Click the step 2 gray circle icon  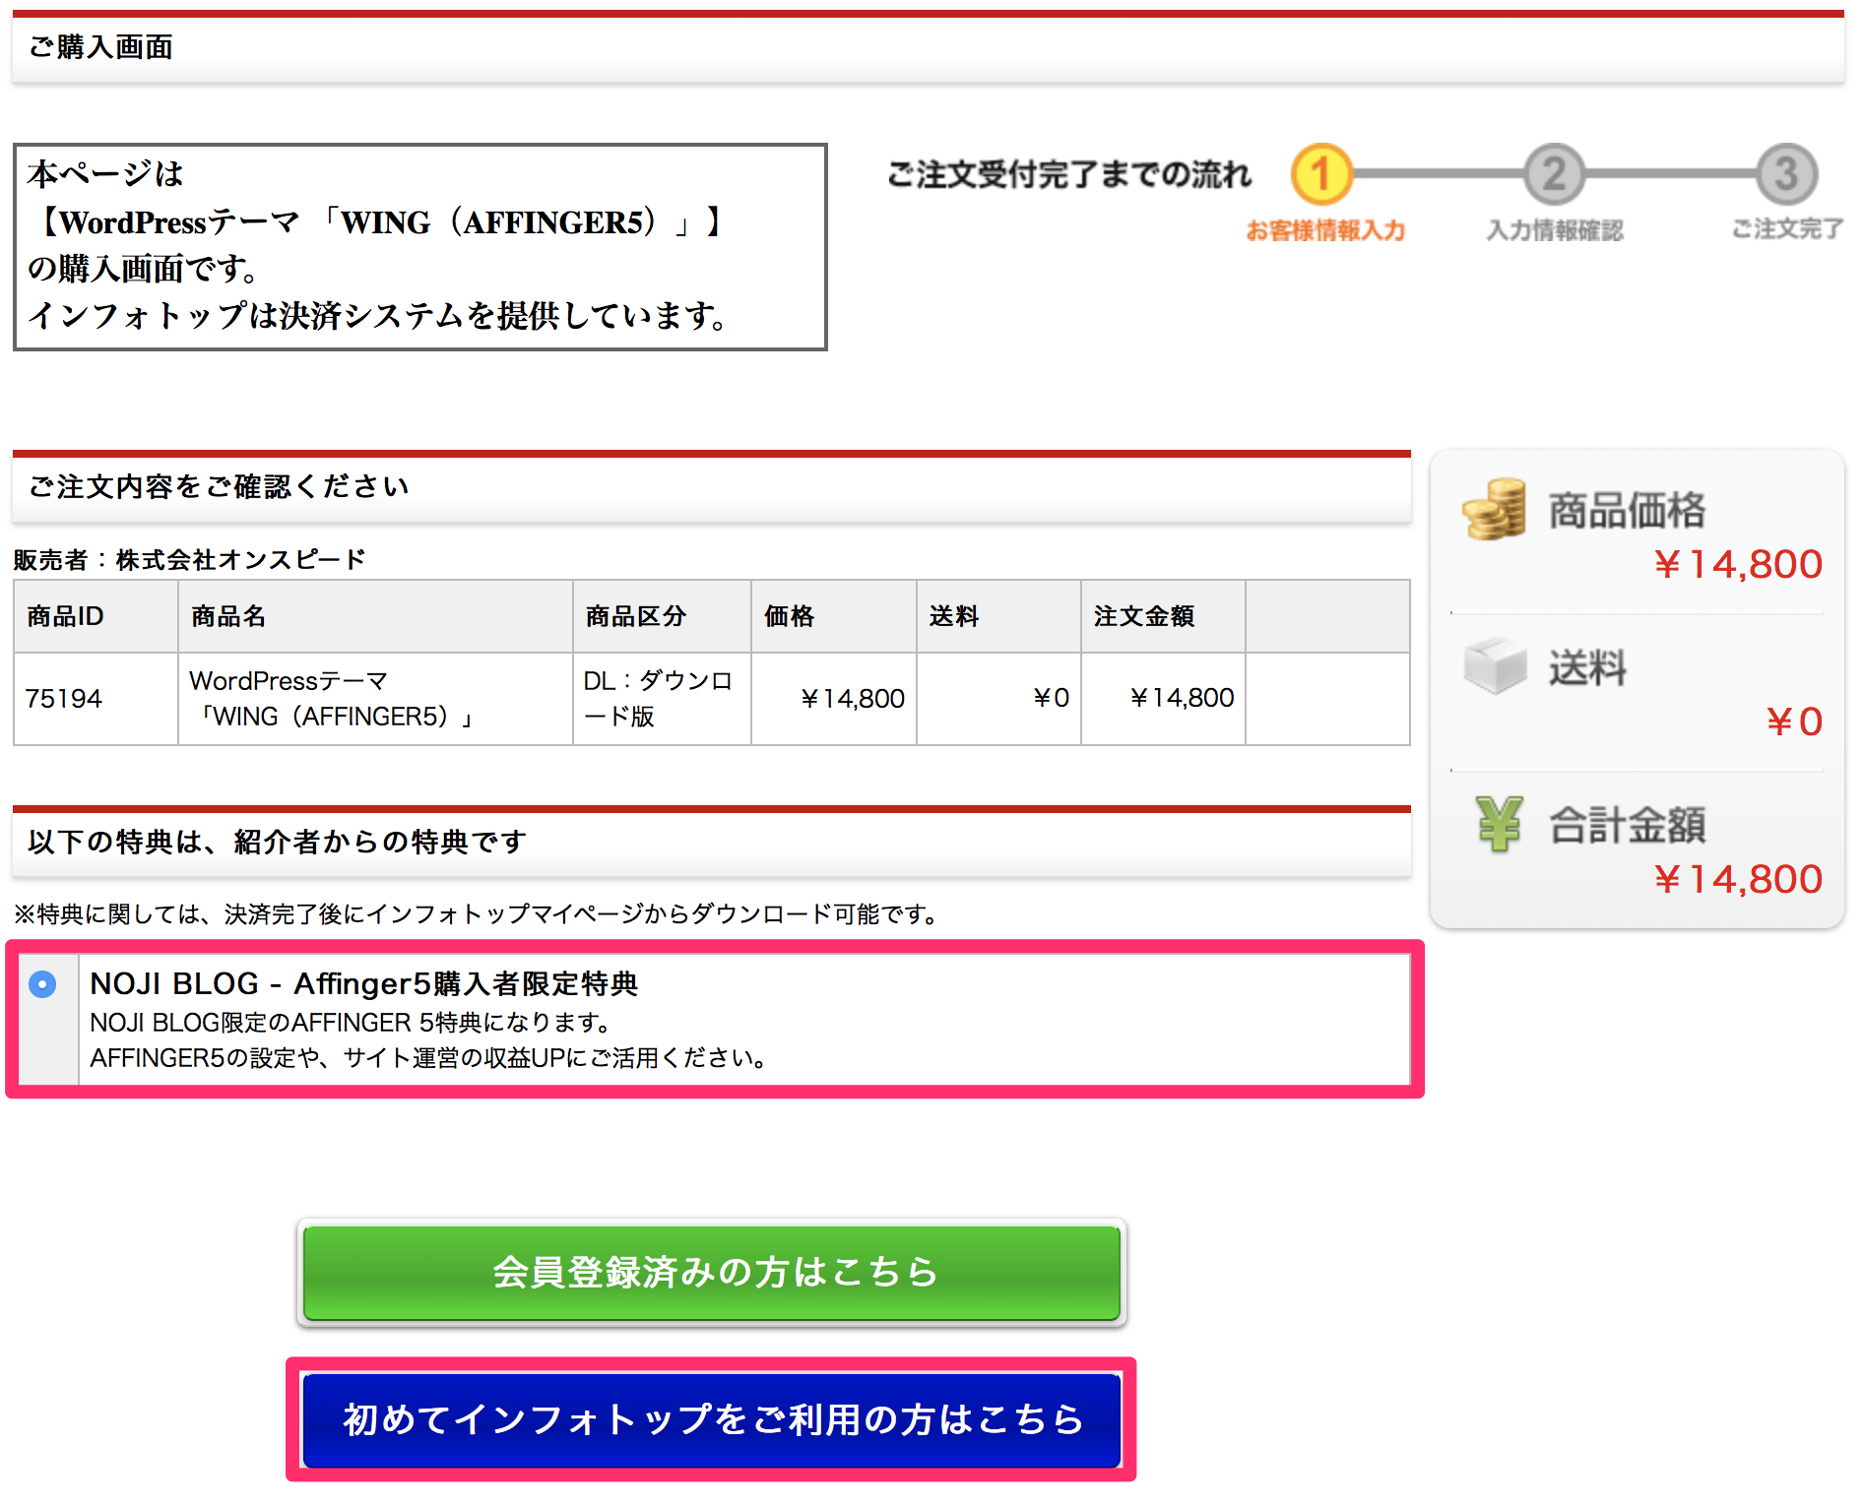pyautogui.click(x=1554, y=174)
